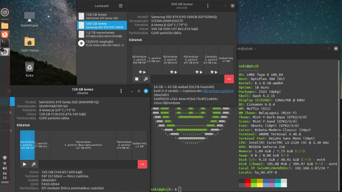
Task: Select the 1,0 MB second partition on 500 GB disk
Action: (155, 59)
